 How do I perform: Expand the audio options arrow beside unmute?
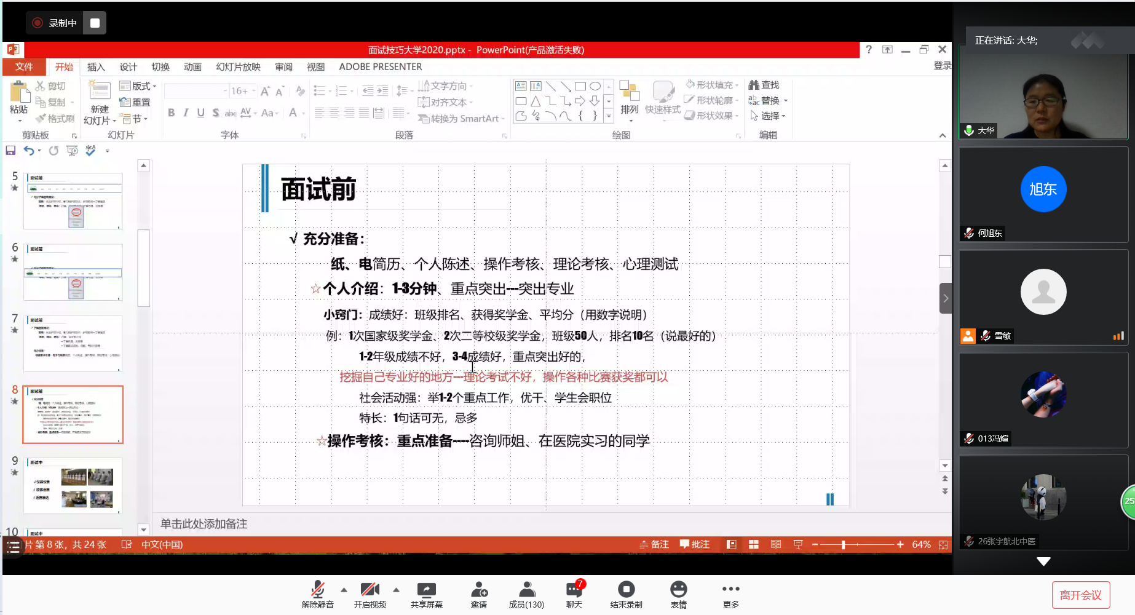(344, 590)
